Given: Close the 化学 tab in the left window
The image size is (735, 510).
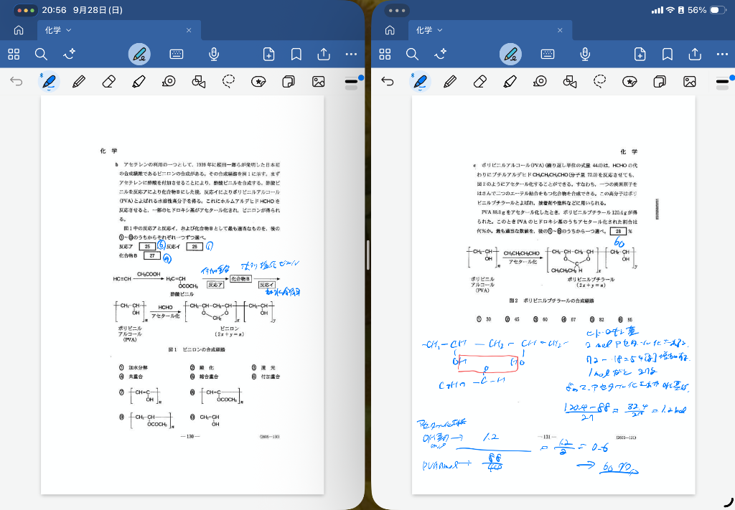Looking at the screenshot, I should point(189,30).
